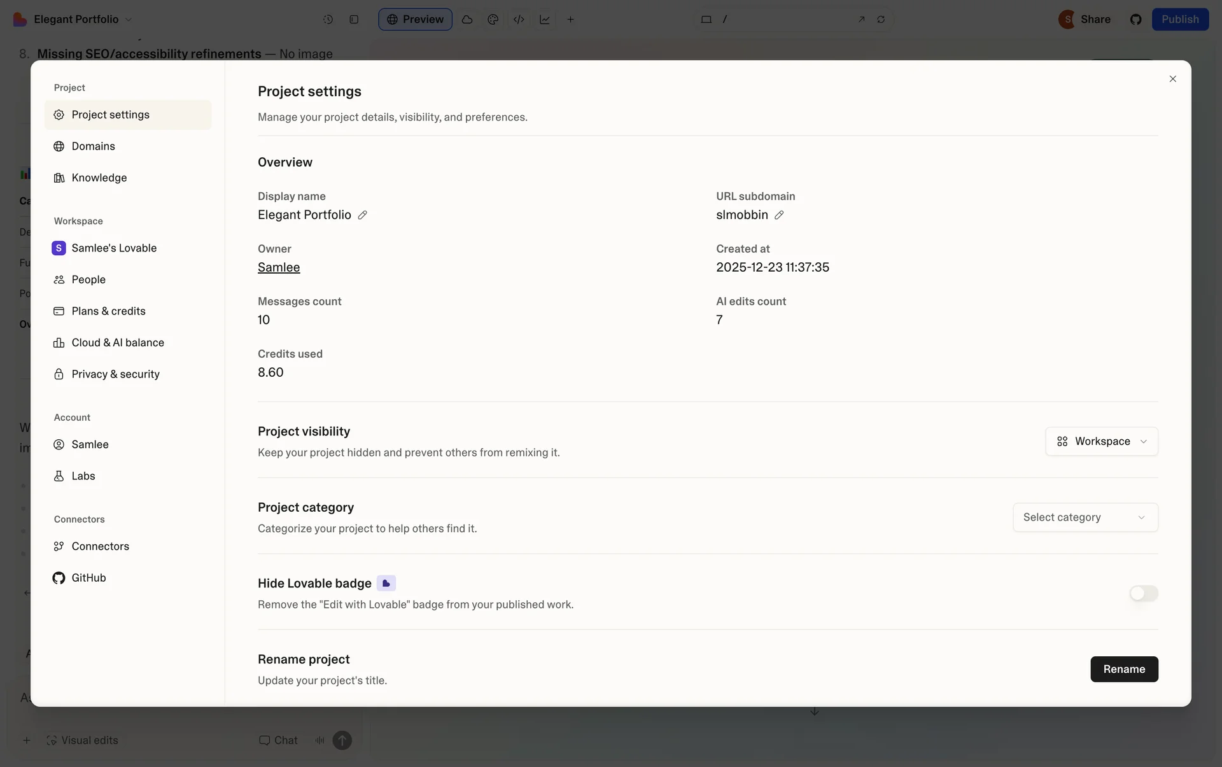Click the history clock icon in the top bar

328,19
